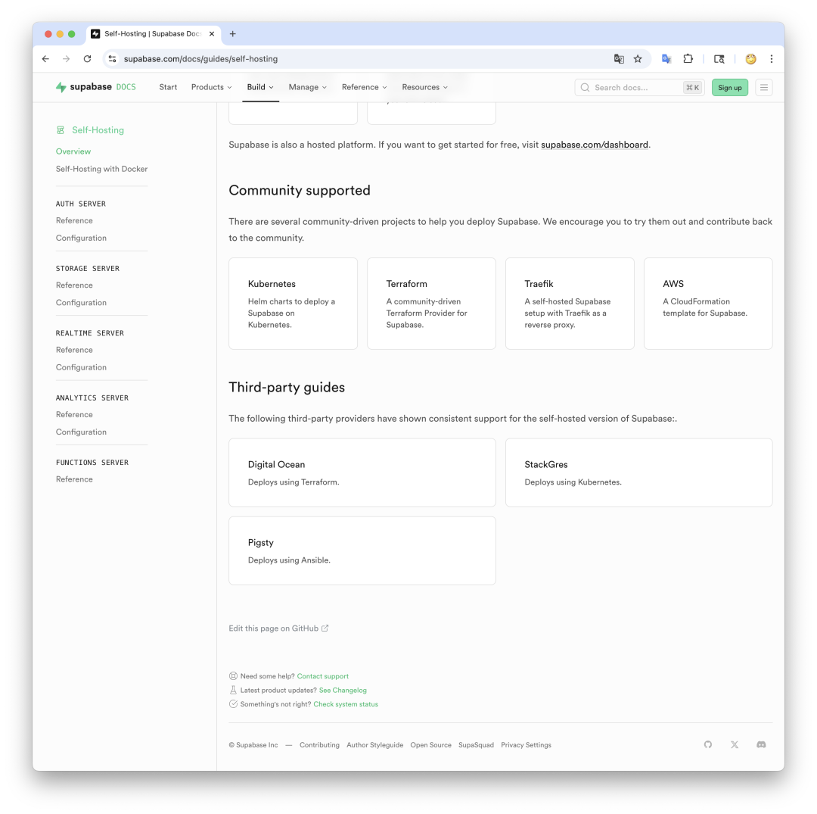Expand the Reference dropdown in navbar
The height and width of the screenshot is (814, 817).
(x=365, y=87)
